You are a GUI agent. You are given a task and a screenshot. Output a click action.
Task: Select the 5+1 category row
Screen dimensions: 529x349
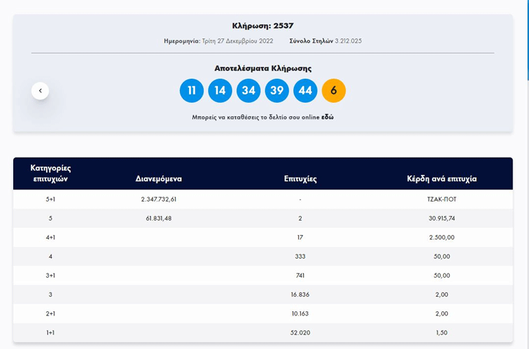coord(51,200)
